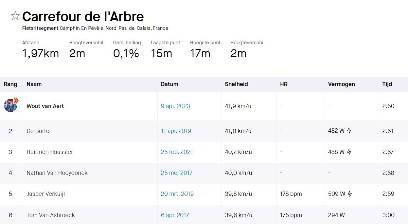
Task: Select Heinrich Haussler's name
Action: (x=50, y=152)
